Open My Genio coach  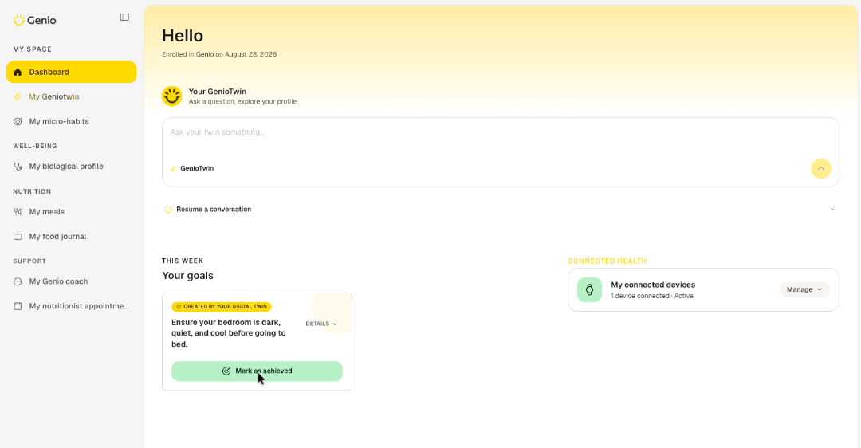[x=72, y=281]
